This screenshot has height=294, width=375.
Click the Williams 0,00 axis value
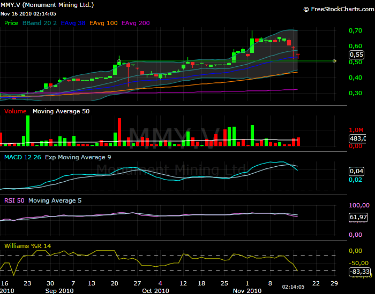(x=355, y=251)
